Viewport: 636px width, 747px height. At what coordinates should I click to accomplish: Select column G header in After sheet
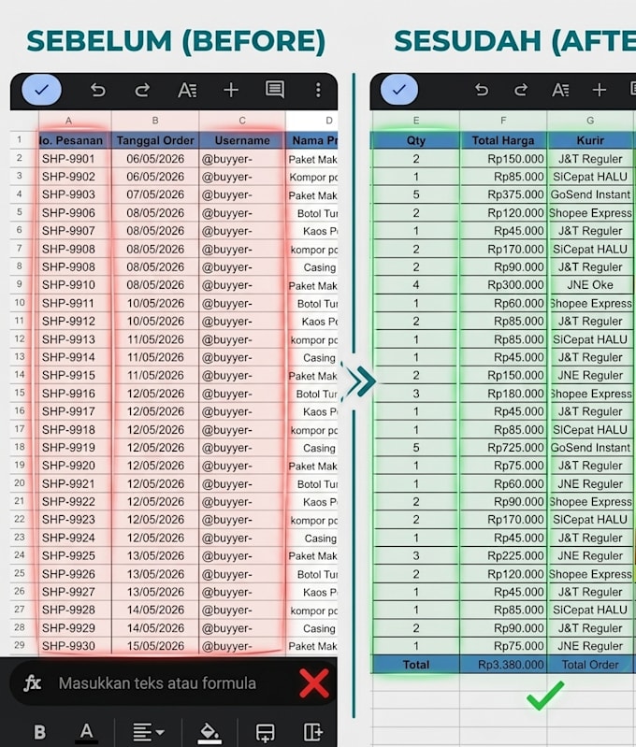coord(590,121)
